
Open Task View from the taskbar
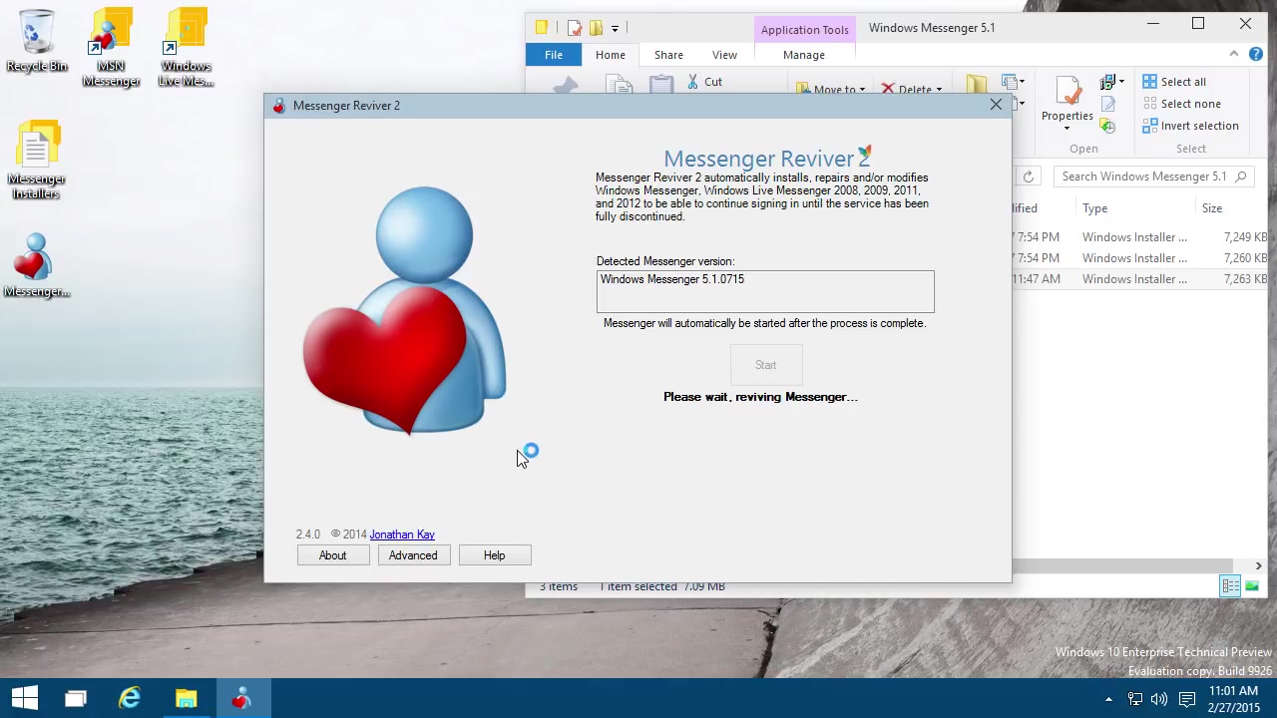click(76, 699)
